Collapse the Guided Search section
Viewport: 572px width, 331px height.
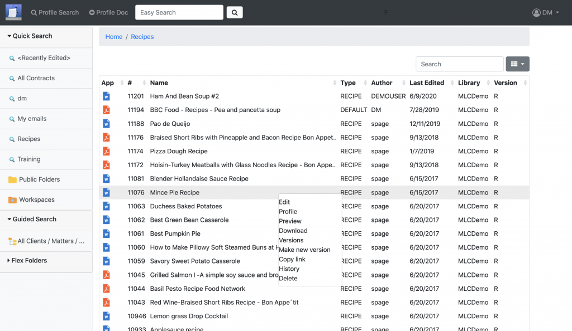tap(32, 219)
